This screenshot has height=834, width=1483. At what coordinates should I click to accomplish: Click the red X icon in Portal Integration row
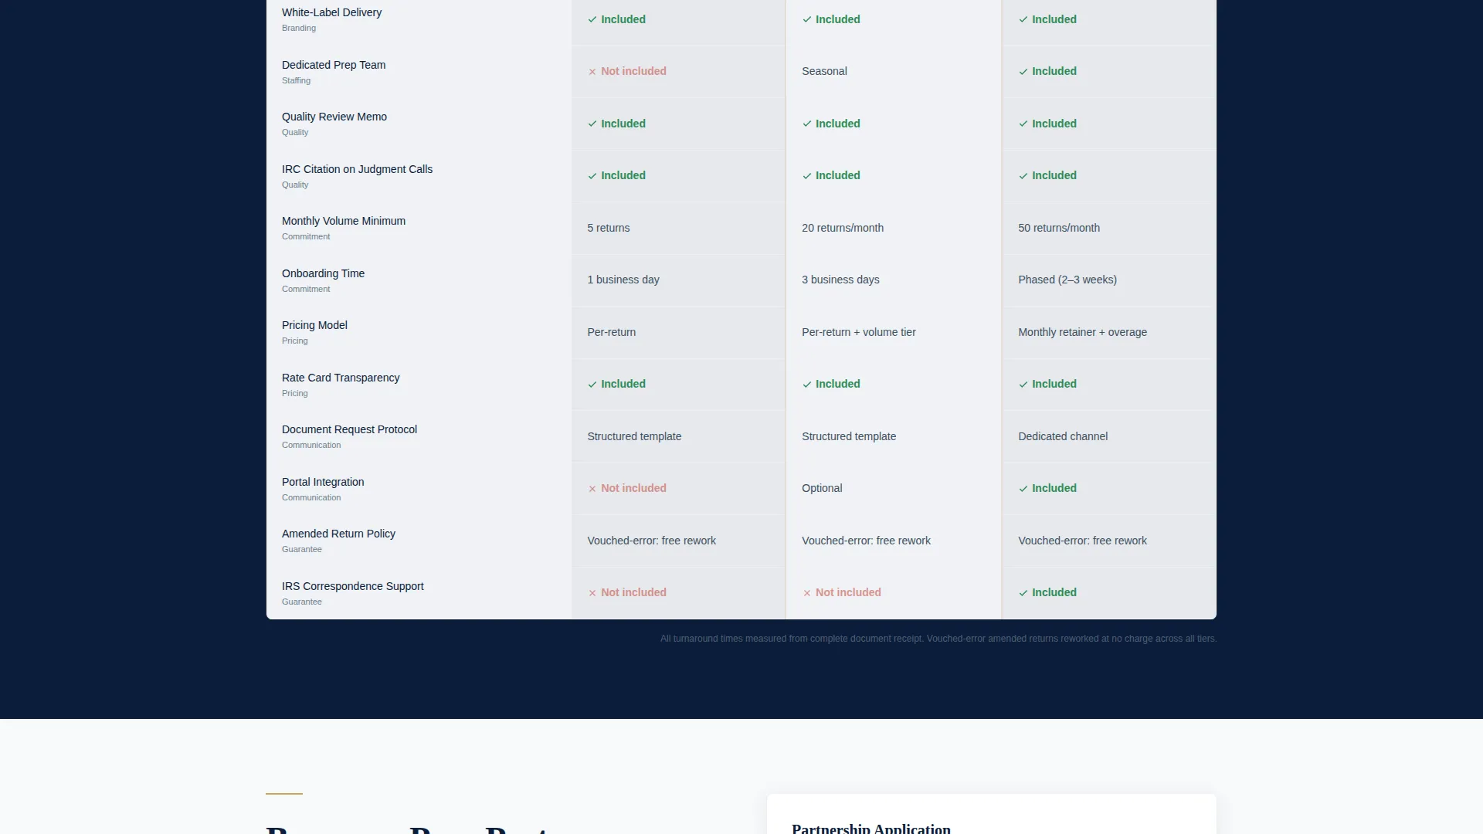click(x=592, y=489)
